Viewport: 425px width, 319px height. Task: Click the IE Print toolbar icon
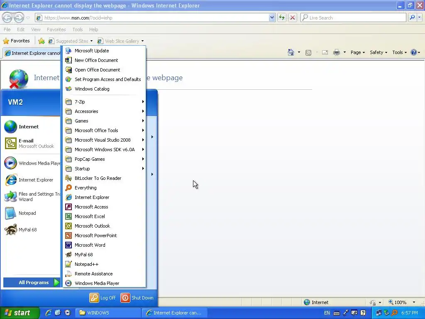click(x=336, y=52)
